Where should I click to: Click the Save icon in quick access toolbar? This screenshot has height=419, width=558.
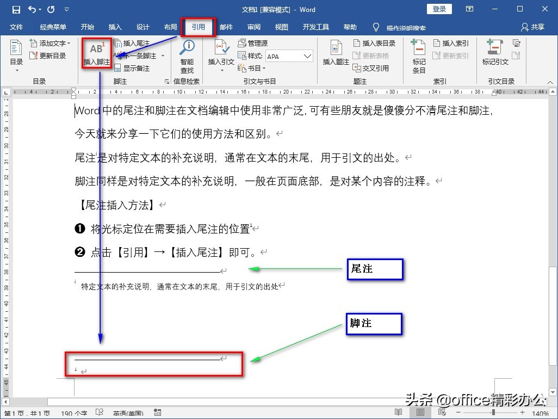[x=16, y=10]
